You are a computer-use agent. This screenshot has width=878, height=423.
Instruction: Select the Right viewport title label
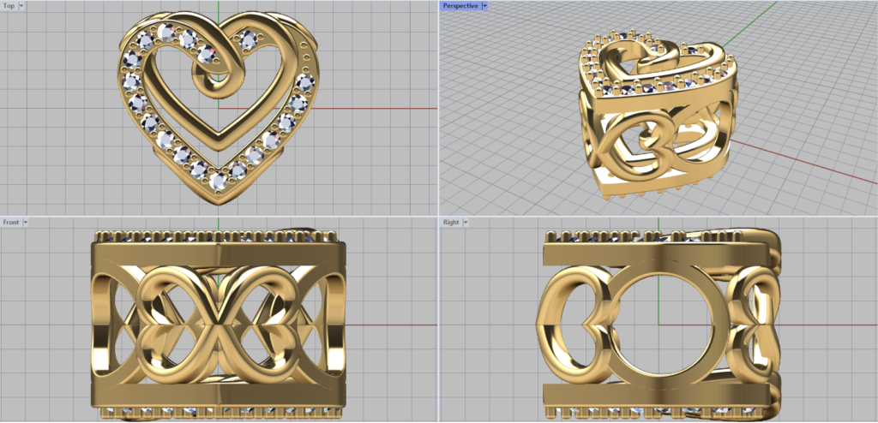[451, 222]
